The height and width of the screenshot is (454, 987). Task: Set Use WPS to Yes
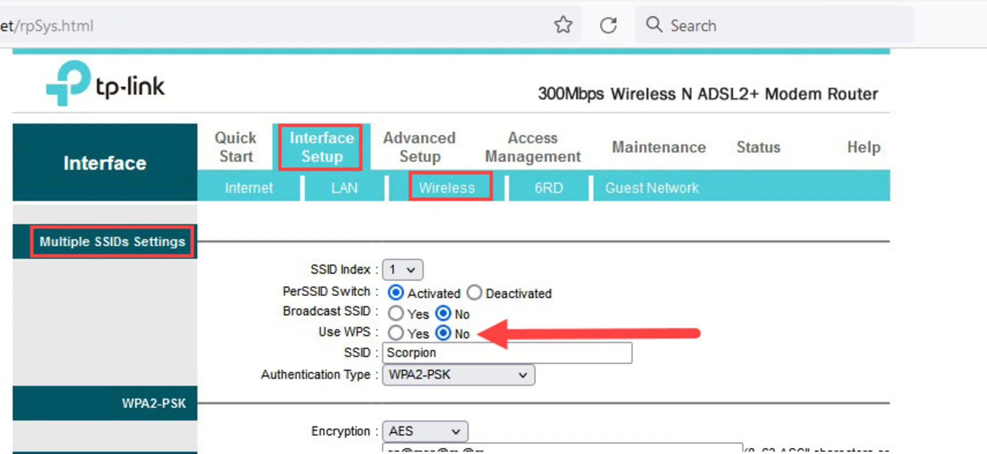tap(396, 333)
